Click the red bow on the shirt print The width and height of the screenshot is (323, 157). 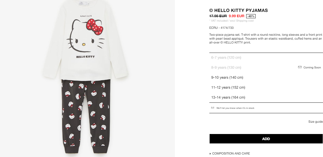point(95,27)
